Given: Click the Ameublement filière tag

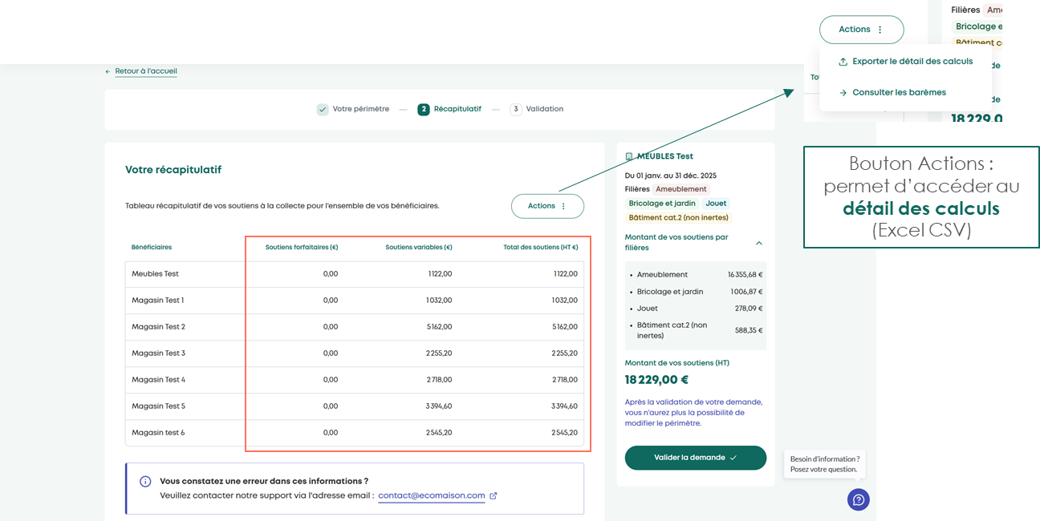Looking at the screenshot, I should coord(681,189).
